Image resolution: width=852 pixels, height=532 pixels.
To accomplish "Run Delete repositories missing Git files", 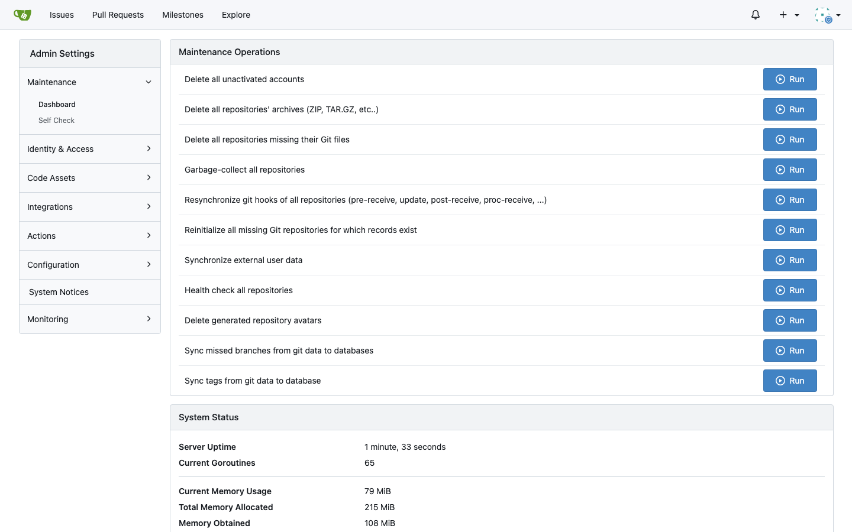I will 790,140.
